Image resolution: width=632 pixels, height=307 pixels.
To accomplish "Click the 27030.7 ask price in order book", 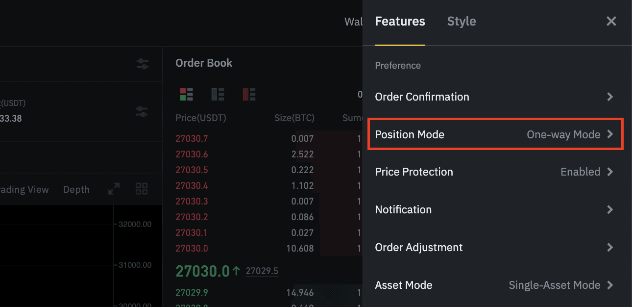I will 192,139.
